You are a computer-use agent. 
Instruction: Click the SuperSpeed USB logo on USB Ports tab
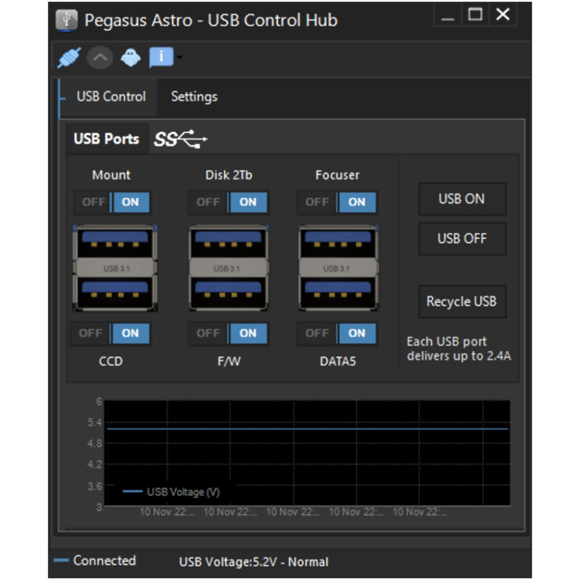[x=180, y=138]
